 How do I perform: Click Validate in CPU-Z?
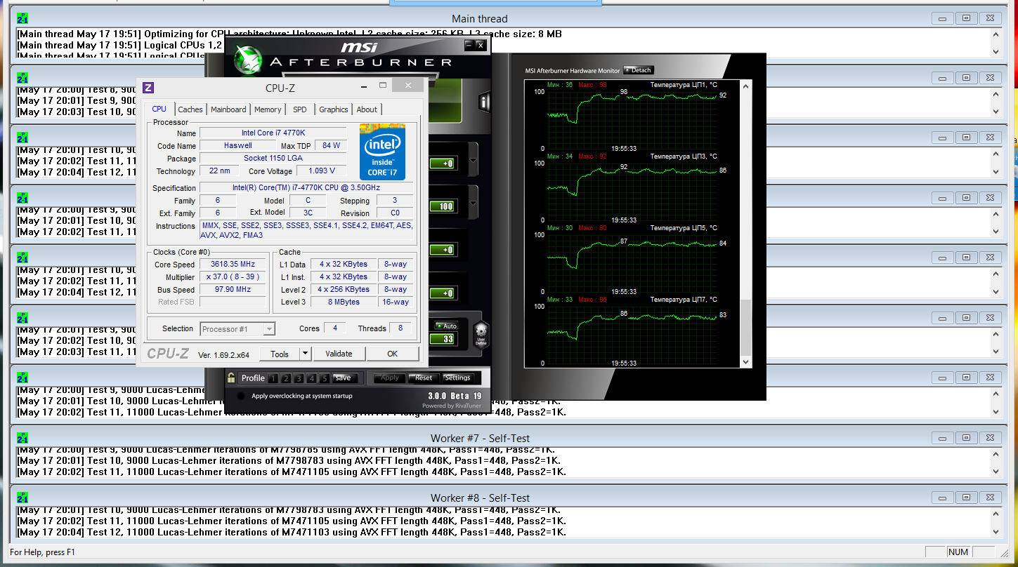(x=339, y=354)
